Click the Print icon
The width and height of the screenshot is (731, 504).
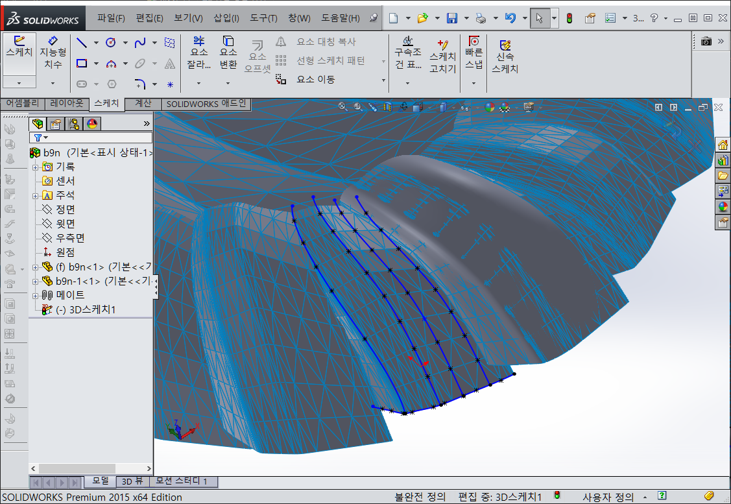(481, 18)
